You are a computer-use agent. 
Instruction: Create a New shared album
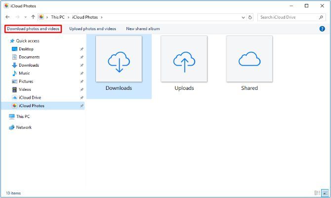[x=143, y=29]
